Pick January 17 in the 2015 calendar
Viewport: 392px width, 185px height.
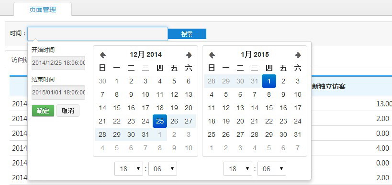pyautogui.click(x=298, y=108)
